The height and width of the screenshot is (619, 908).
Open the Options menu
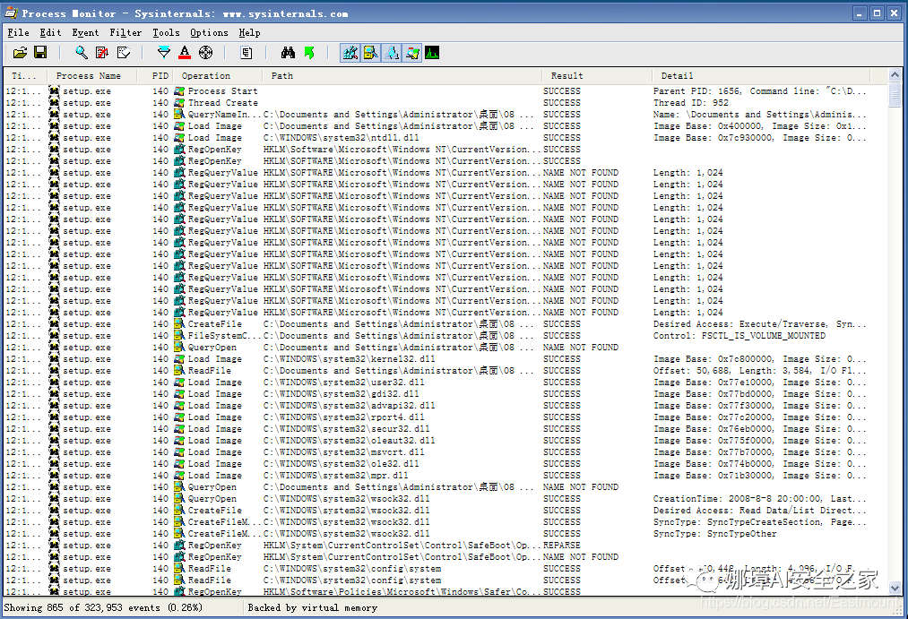coord(209,33)
